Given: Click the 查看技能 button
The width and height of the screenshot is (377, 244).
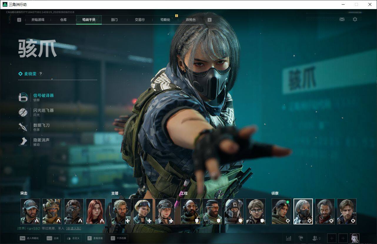Looking at the screenshot, I should point(95,238).
